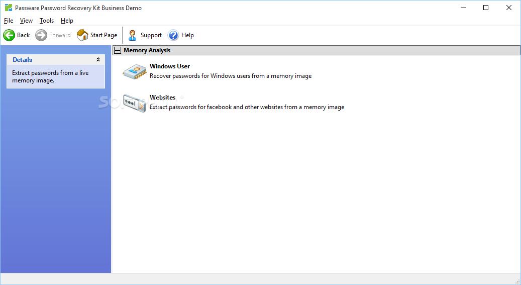
Task: Click the green Back arrow icon
Action: coord(9,35)
